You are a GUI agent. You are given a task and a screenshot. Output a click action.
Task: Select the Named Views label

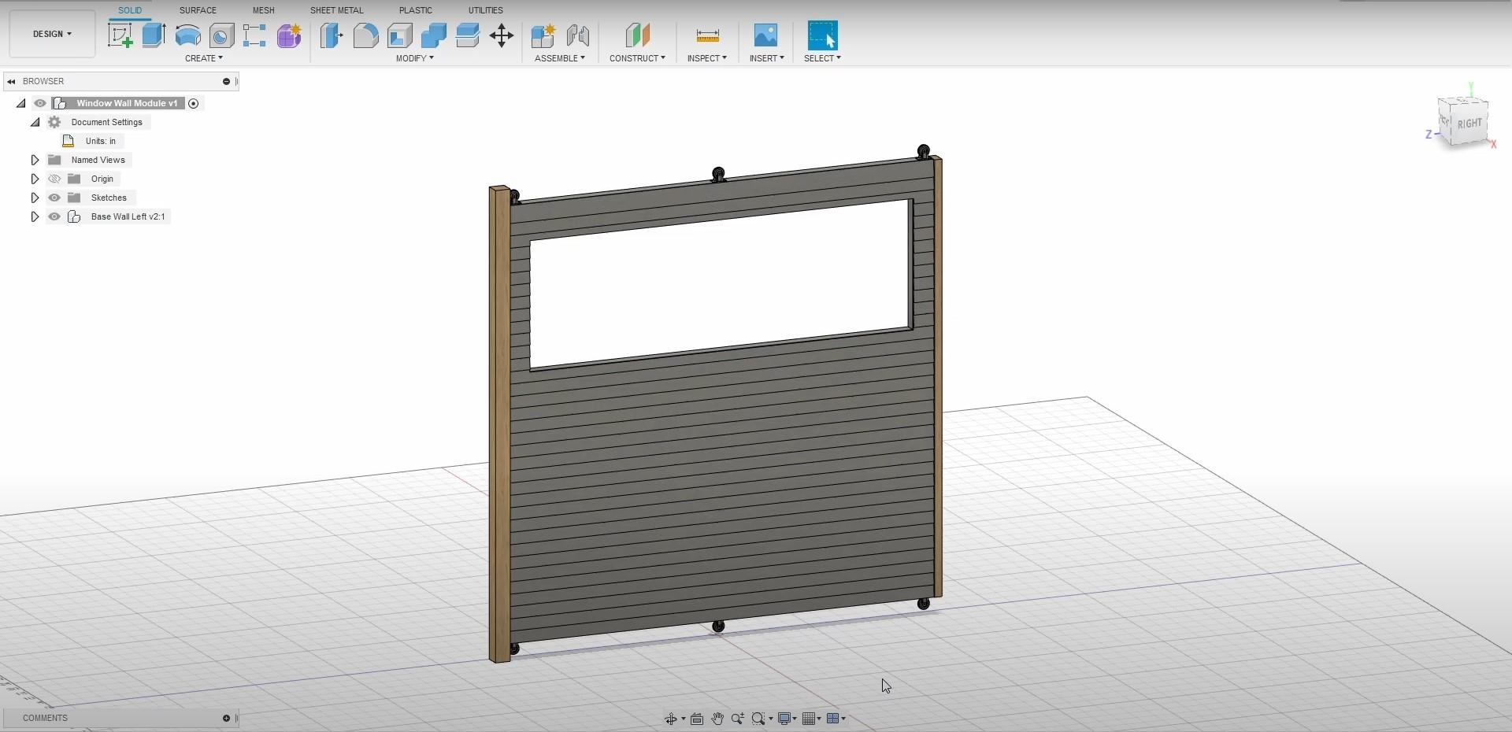[98, 160]
